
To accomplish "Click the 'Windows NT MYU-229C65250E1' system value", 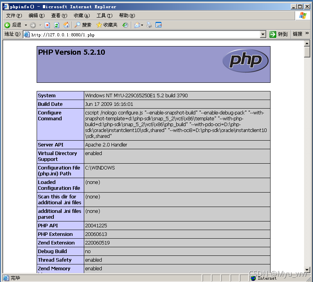I will 136,96.
